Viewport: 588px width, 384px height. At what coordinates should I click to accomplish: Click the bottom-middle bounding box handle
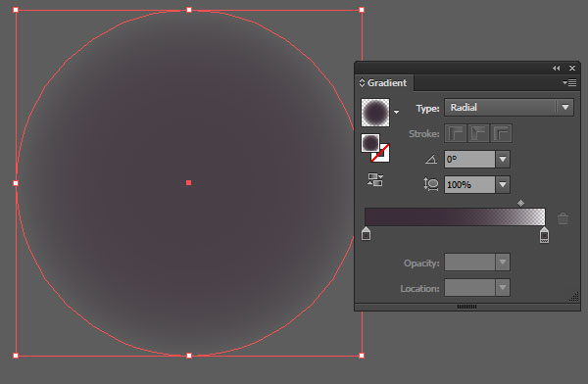189,356
